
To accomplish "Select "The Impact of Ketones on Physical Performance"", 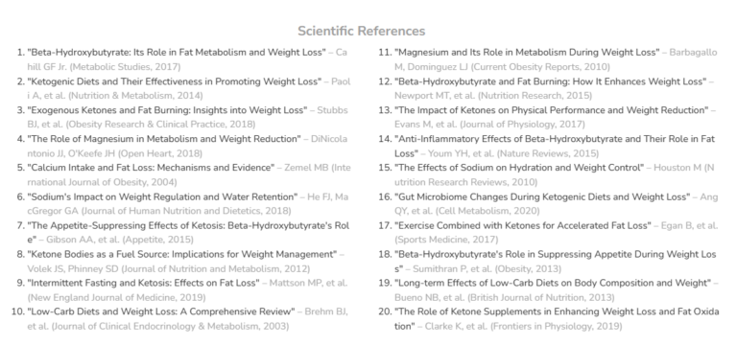I will pos(552,110).
